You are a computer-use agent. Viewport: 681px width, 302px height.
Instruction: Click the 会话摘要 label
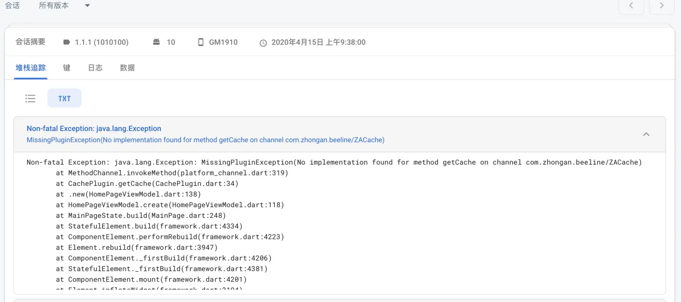point(30,42)
